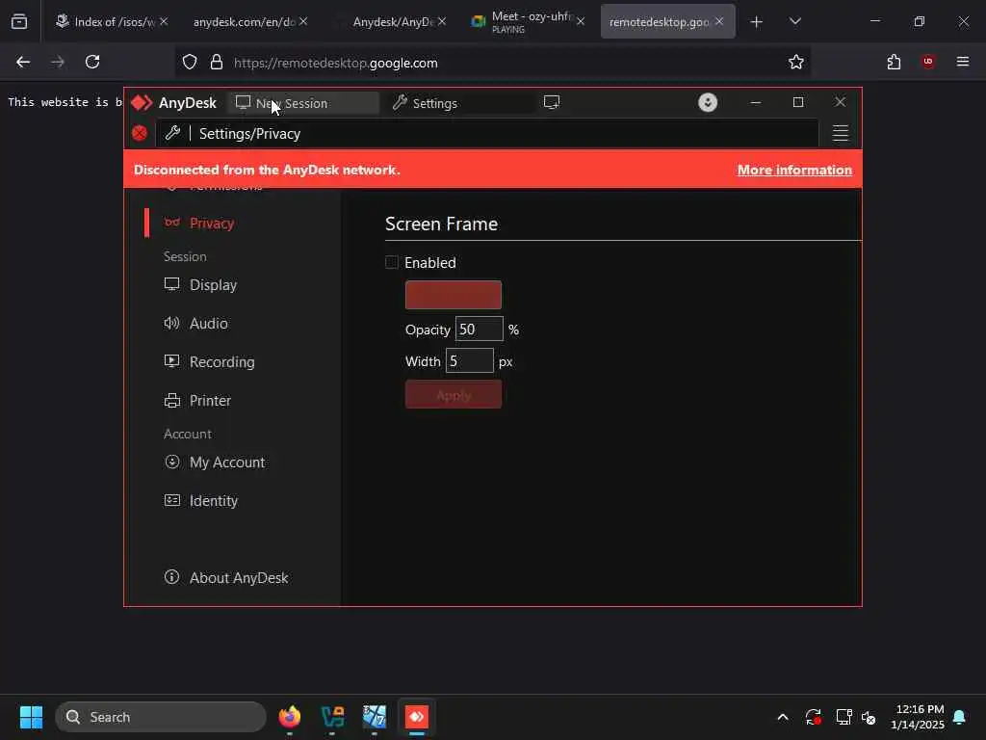The width and height of the screenshot is (986, 740).
Task: Open My Account in the sidebar
Action: point(227,462)
